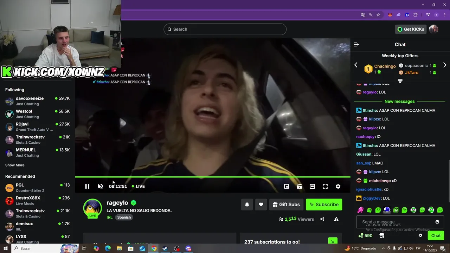The height and width of the screenshot is (253, 450).
Task: View 590 channel points balance
Action: coord(365,236)
